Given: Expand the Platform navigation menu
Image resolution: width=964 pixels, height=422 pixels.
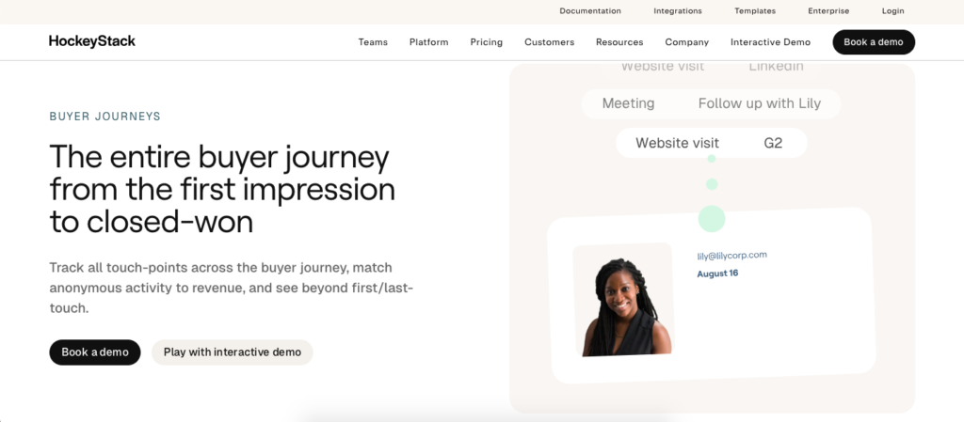Looking at the screenshot, I should pos(429,42).
